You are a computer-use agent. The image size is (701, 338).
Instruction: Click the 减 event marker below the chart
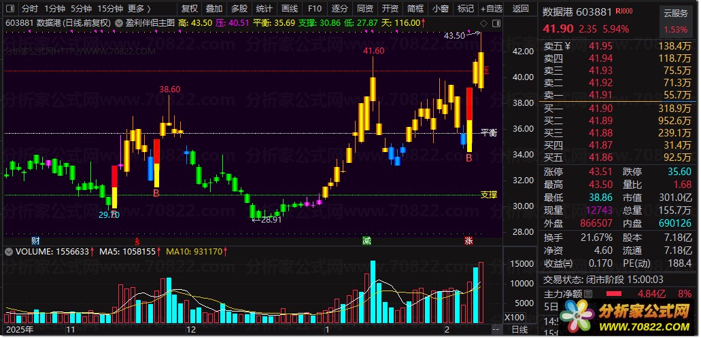(x=366, y=241)
